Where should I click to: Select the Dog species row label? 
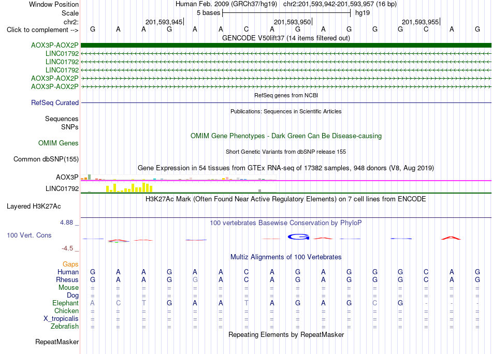[x=73, y=296]
